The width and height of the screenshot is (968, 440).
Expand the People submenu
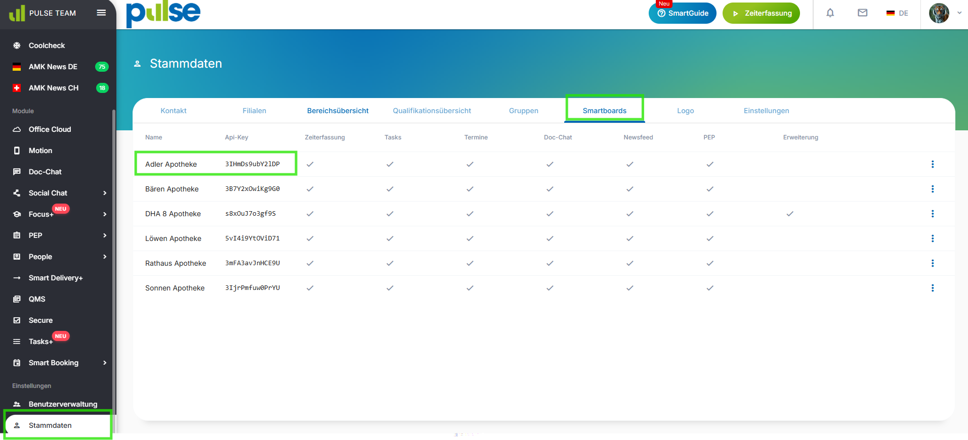[x=105, y=257]
